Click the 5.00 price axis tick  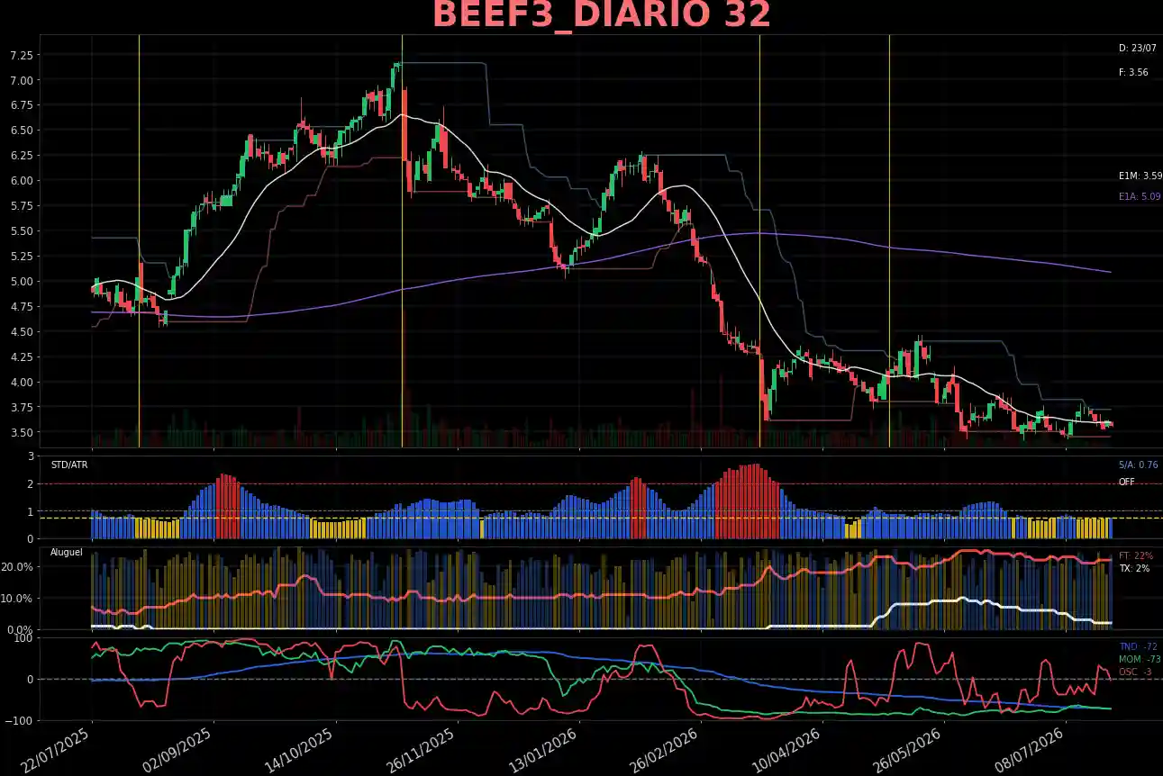pyautogui.click(x=22, y=282)
